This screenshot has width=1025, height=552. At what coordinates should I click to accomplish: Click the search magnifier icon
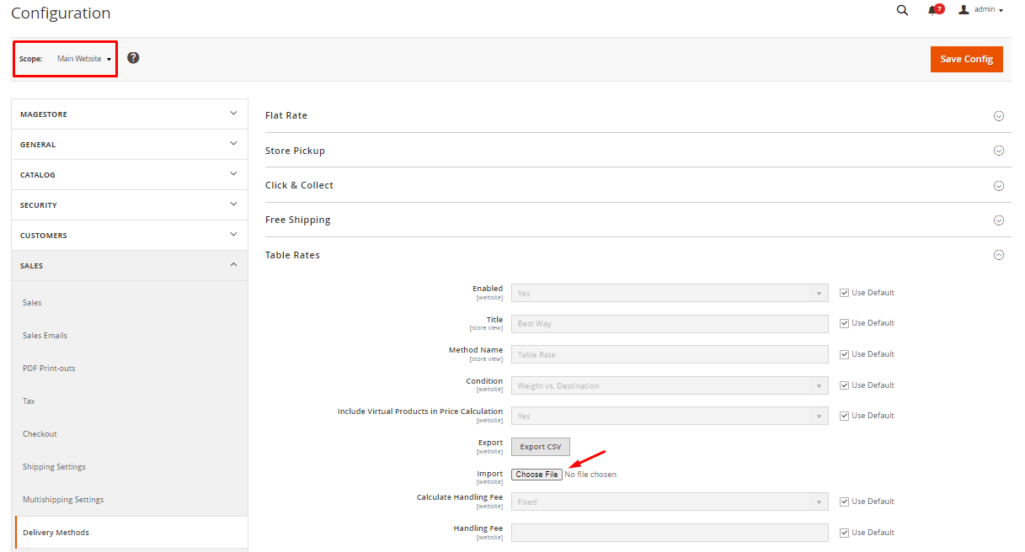point(902,10)
